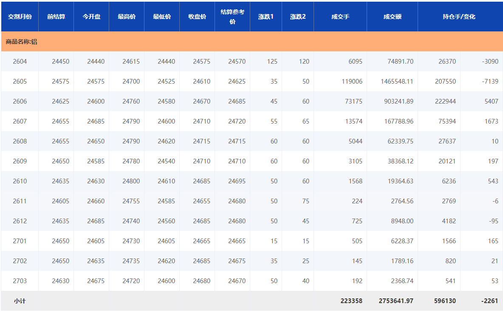Select subtotal volume 223358 cell
The image size is (503, 312).
click(x=351, y=301)
